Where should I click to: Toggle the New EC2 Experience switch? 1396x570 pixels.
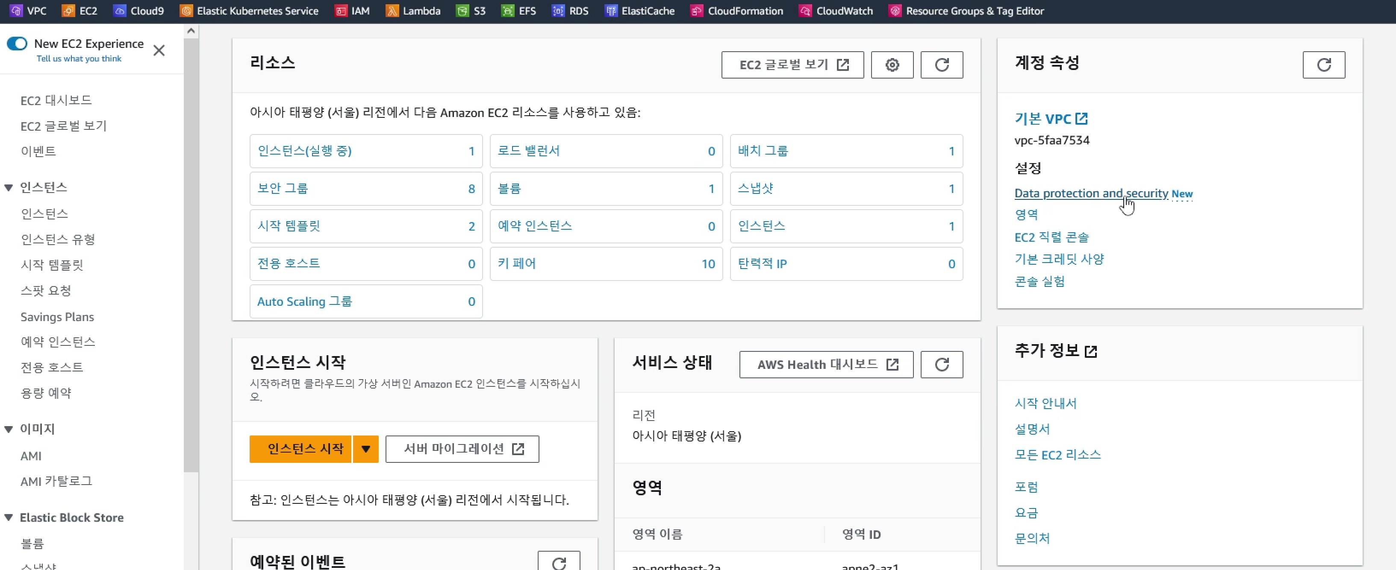18,44
